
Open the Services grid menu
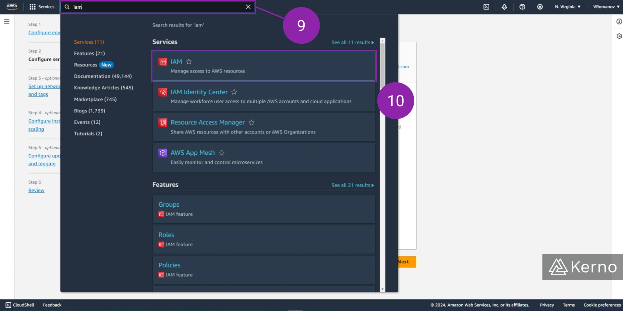[x=42, y=7]
